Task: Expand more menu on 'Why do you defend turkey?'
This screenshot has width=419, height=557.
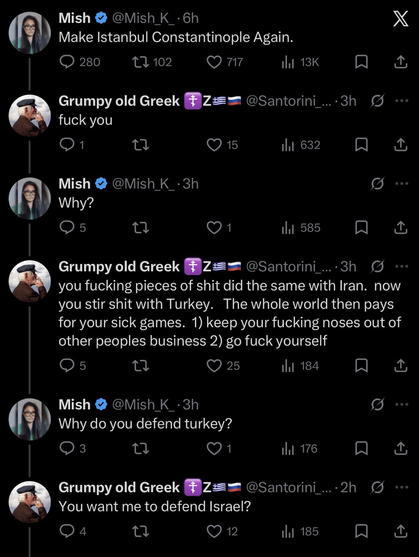Action: click(402, 404)
